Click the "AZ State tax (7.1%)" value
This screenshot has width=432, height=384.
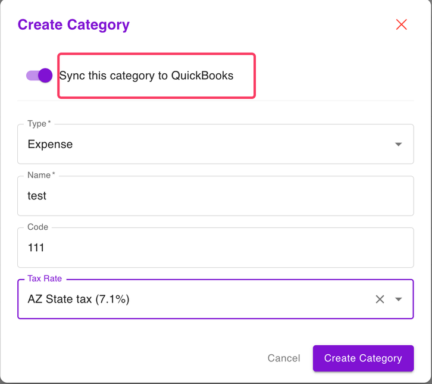(79, 299)
